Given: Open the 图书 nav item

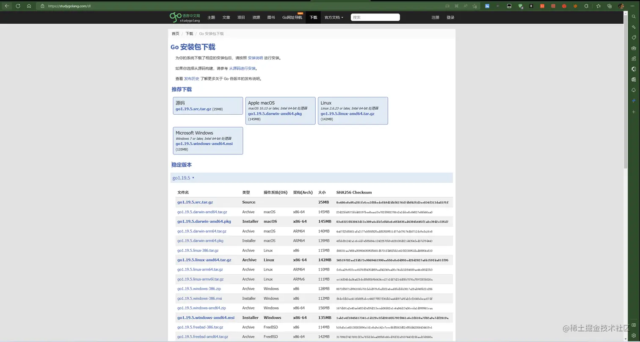Looking at the screenshot, I should coord(271,17).
